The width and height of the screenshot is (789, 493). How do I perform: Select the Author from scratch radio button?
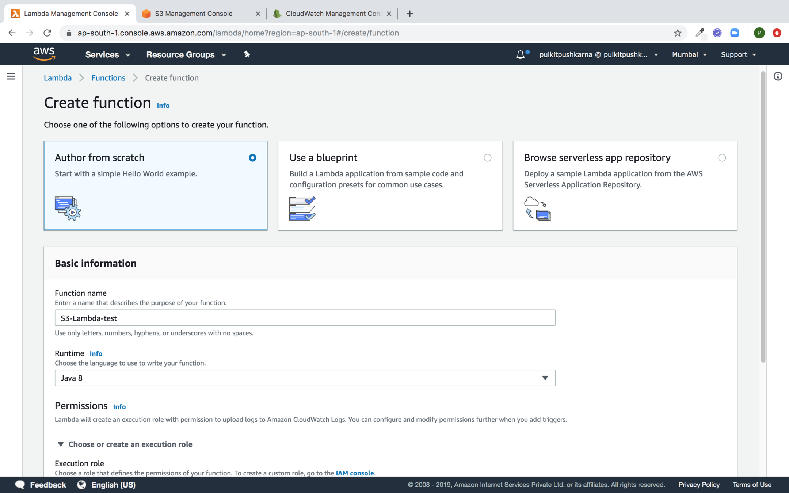click(252, 158)
